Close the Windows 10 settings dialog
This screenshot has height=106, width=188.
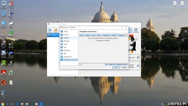(x=126, y=27)
